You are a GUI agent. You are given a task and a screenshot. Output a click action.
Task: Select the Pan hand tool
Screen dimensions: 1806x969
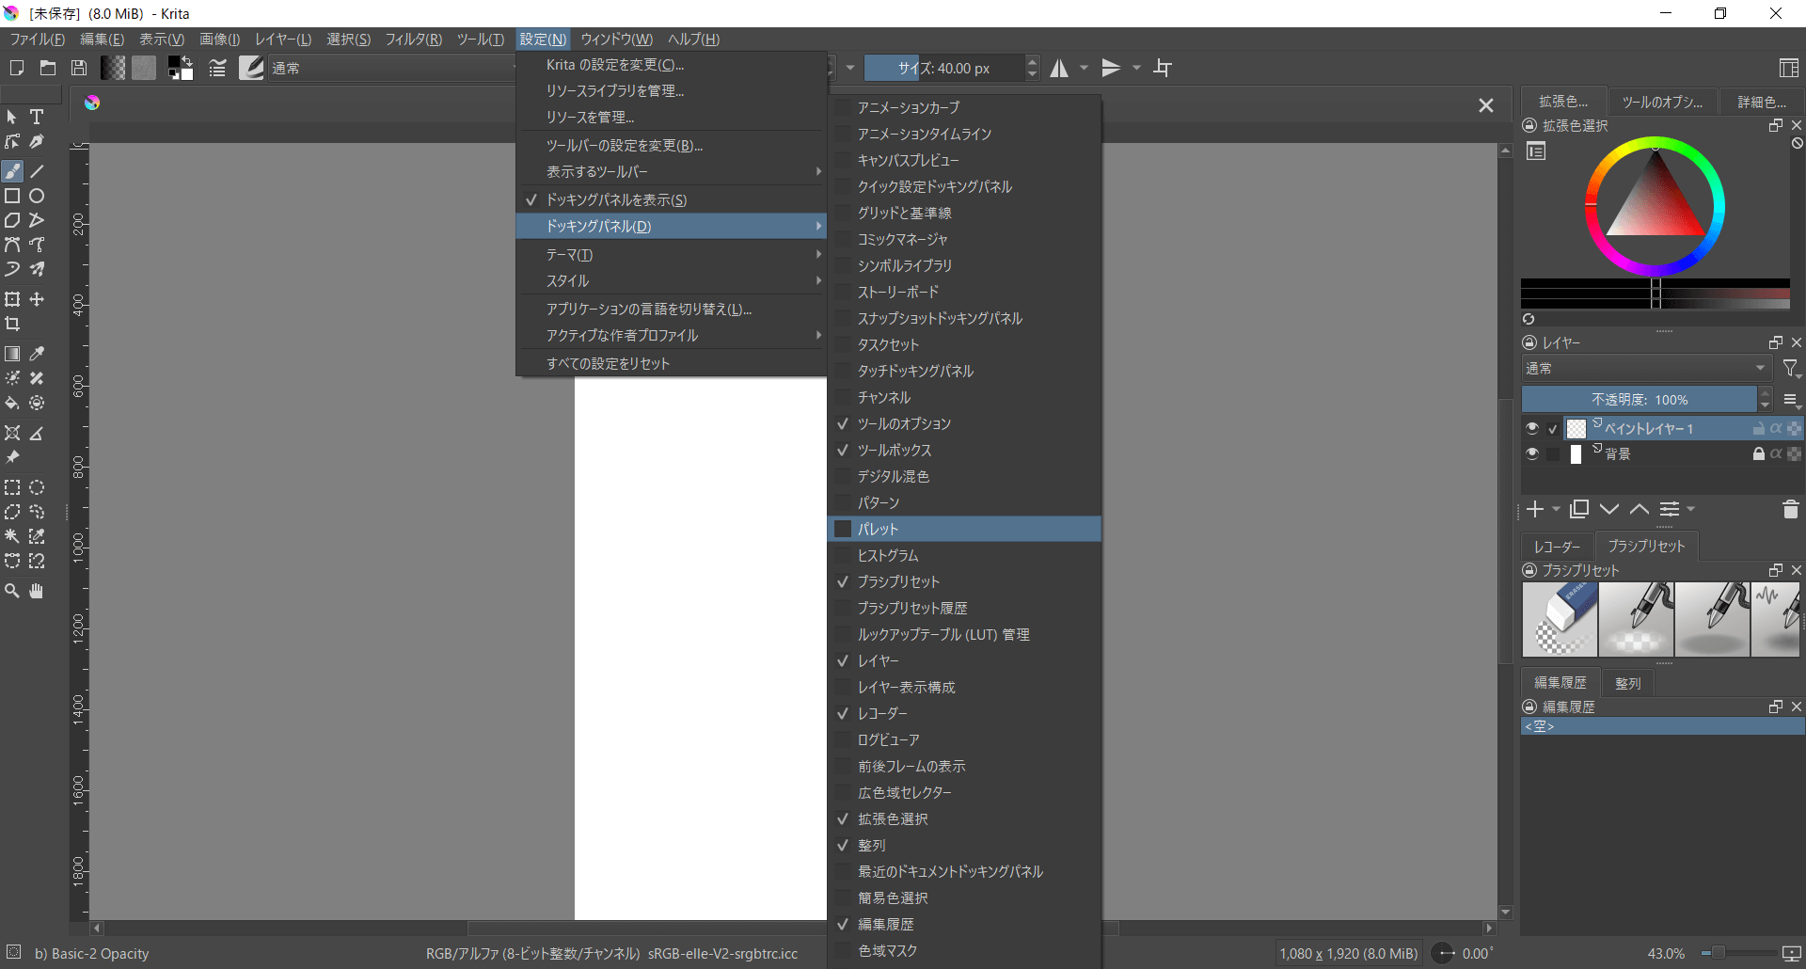37,591
